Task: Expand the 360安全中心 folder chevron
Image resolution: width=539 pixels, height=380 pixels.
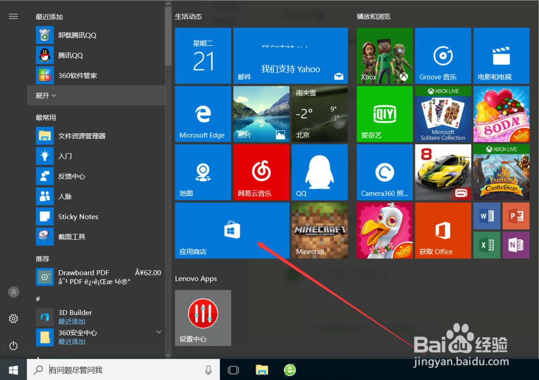Action: [x=159, y=332]
